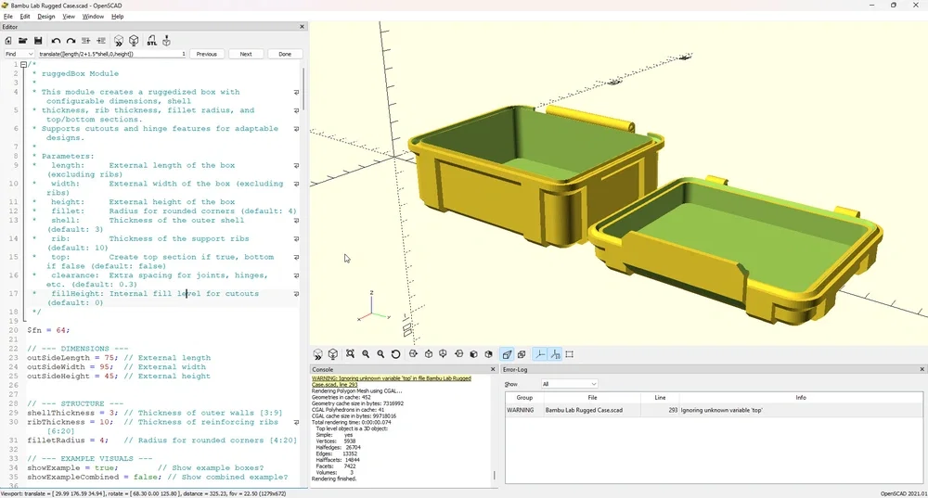Sort Error-Log by Group column header

tap(524, 398)
